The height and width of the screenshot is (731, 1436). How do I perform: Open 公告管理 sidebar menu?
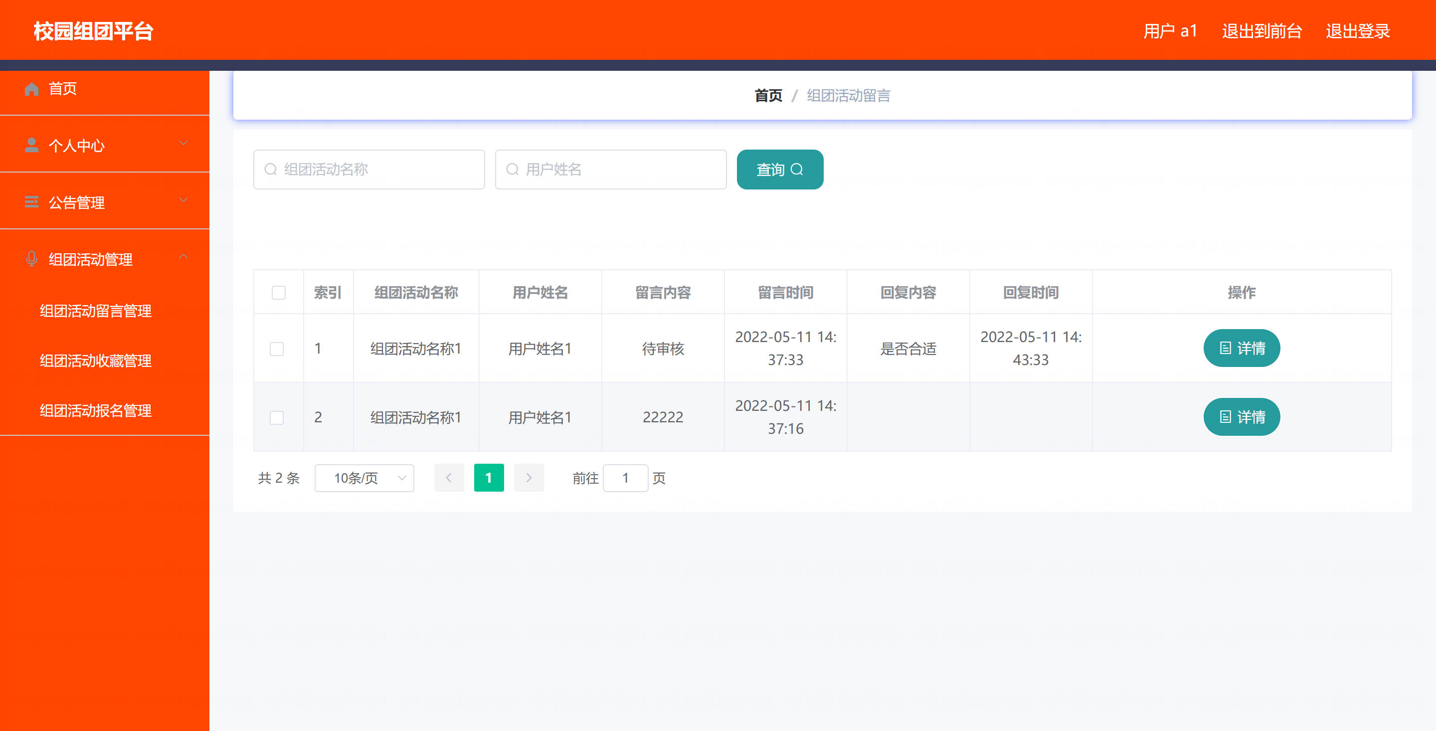pyautogui.click(x=105, y=202)
